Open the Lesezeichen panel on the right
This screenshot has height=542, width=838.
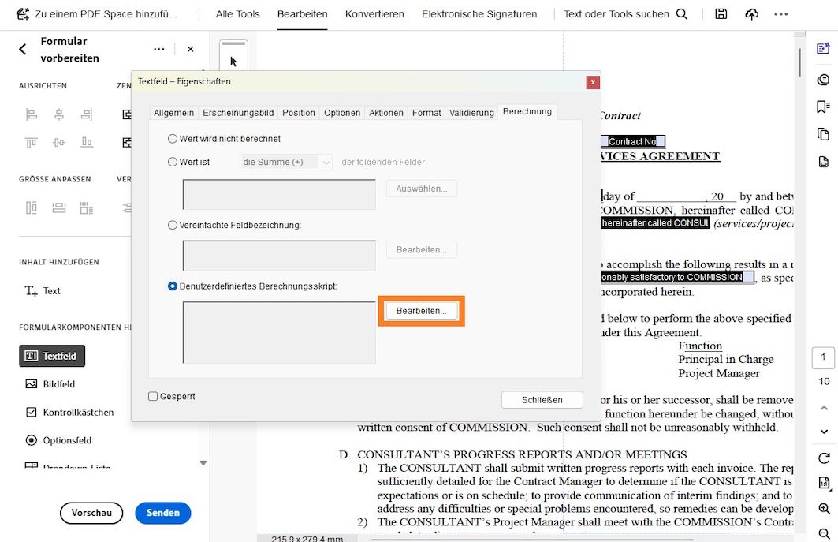coord(822,106)
